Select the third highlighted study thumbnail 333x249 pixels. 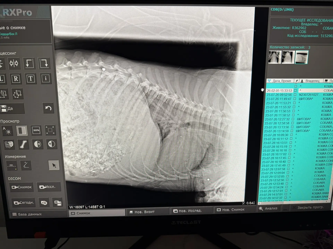pyautogui.click(x=301, y=57)
